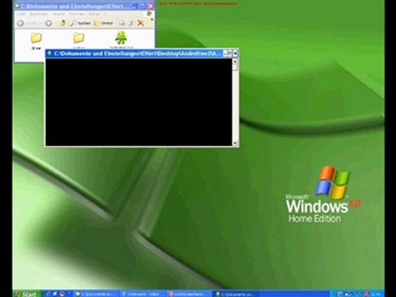Open the Extras menu
Screen dimensions: 396x297
[x=94, y=14]
